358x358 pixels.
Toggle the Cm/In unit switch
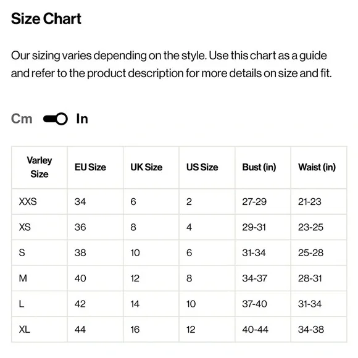56,119
